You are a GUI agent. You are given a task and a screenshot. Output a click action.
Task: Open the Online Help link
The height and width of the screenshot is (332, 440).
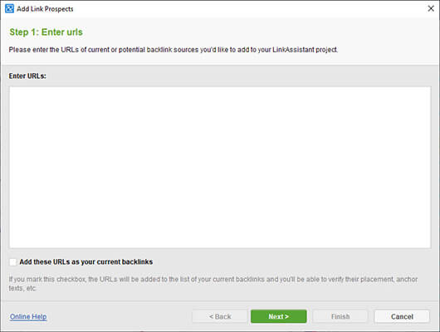(x=28, y=316)
